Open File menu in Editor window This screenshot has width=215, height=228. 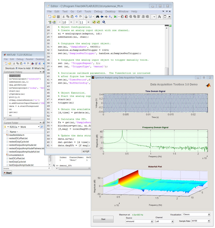click(x=49, y=11)
